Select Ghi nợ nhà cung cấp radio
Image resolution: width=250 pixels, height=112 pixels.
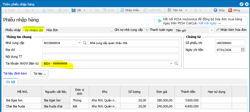(x=112, y=30)
